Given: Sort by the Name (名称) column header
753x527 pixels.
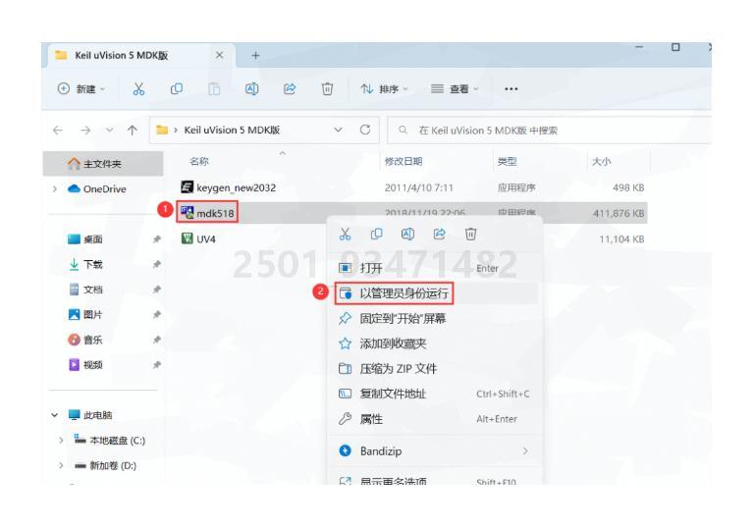Looking at the screenshot, I should click(199, 161).
